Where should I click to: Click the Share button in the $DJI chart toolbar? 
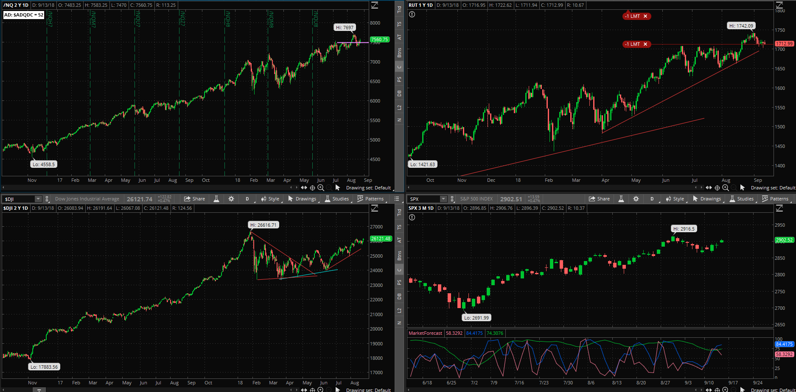(194, 199)
